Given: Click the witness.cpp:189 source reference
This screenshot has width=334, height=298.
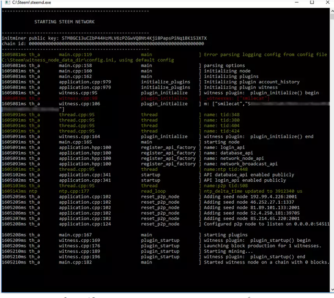Looking at the screenshot, I should pos(79,252).
